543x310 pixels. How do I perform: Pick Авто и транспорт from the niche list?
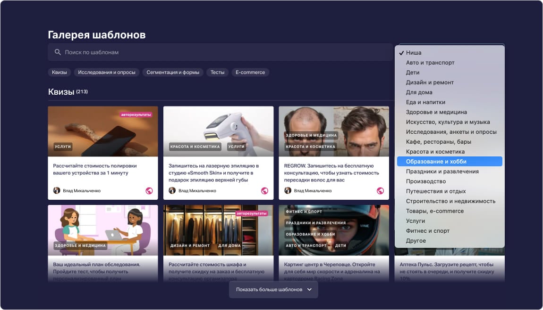click(x=430, y=63)
